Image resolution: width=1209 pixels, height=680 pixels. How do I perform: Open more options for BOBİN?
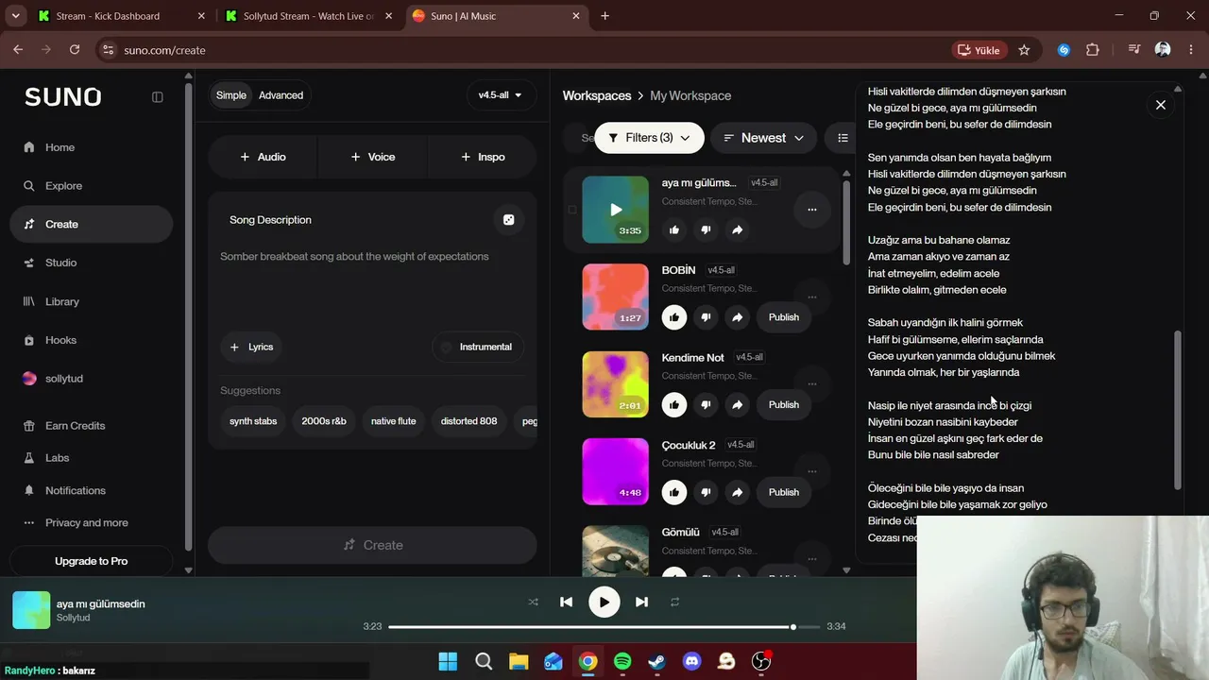click(811, 297)
